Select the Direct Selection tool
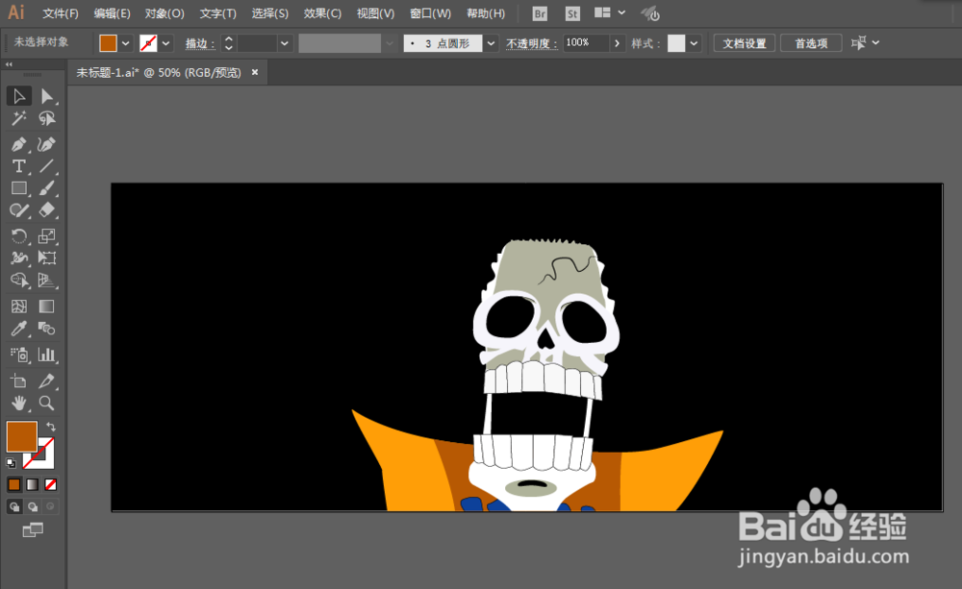962x589 pixels. tap(46, 96)
